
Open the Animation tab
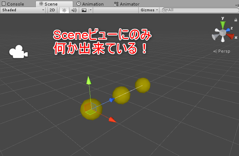coord(90,4)
